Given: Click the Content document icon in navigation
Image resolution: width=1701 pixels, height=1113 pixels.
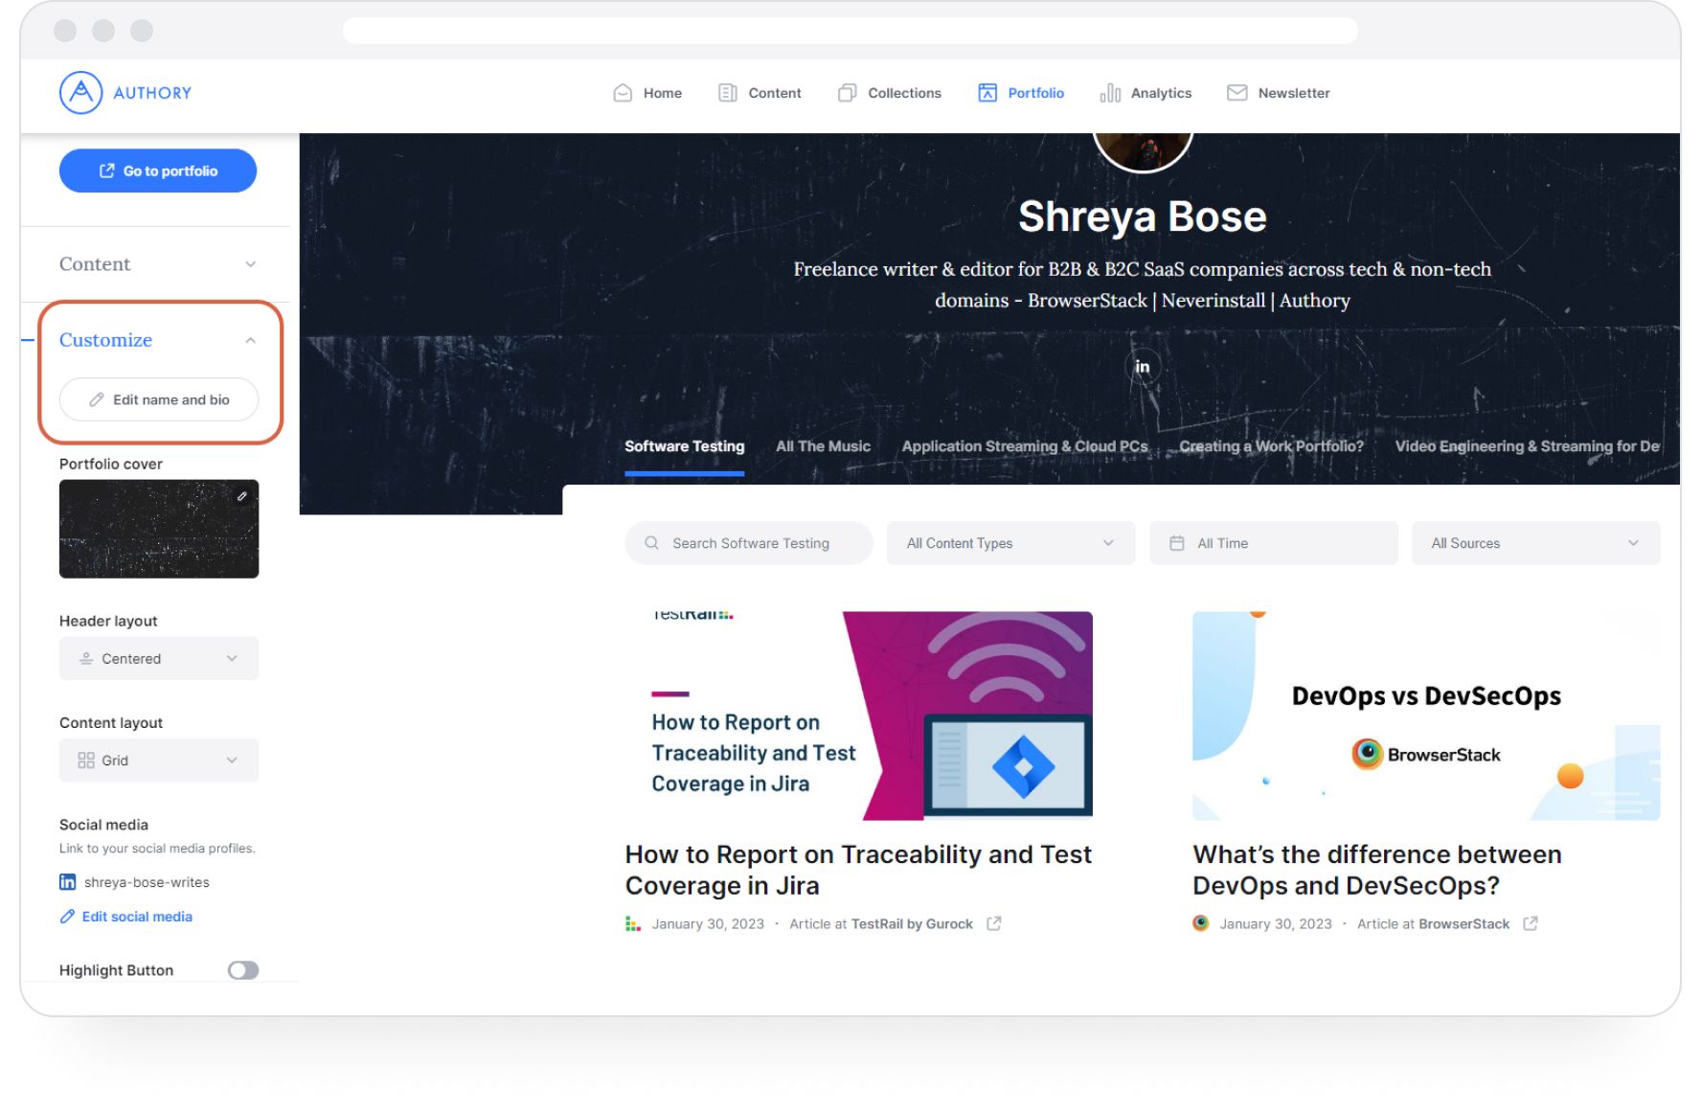Looking at the screenshot, I should pyautogui.click(x=727, y=93).
